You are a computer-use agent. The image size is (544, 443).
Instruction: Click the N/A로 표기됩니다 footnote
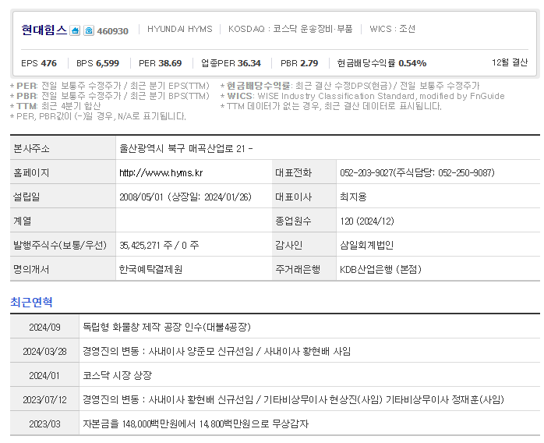98,116
